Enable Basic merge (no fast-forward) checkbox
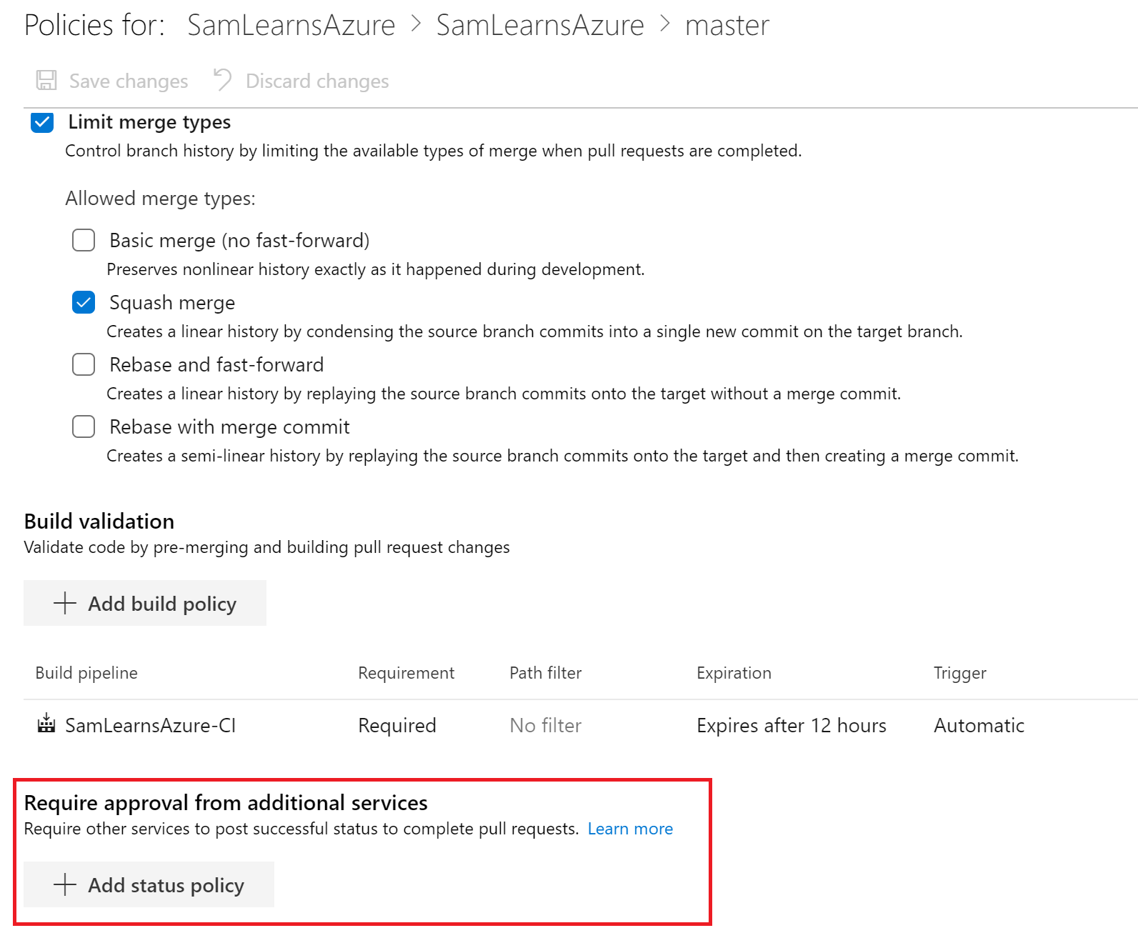The width and height of the screenshot is (1138, 938). click(x=84, y=240)
